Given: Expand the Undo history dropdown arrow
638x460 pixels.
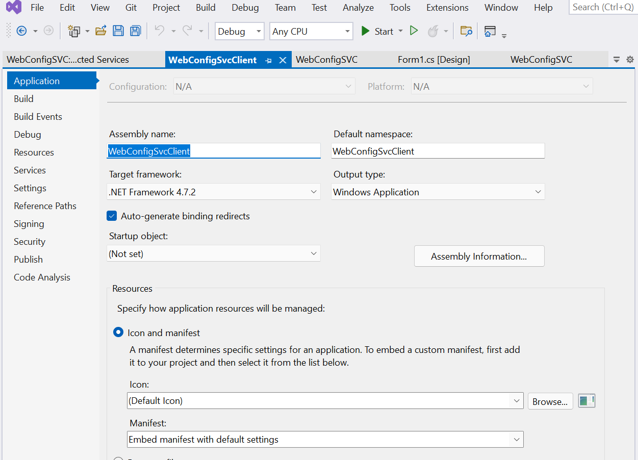Looking at the screenshot, I should (173, 31).
